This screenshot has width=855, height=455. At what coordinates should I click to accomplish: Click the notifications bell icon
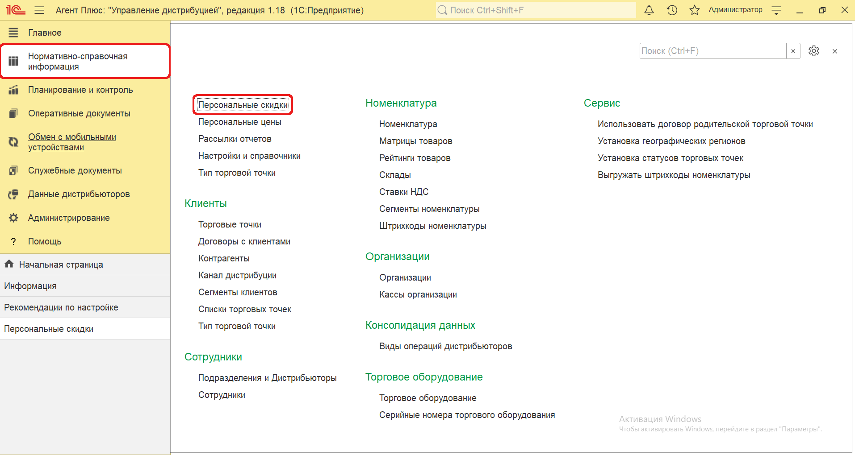649,10
